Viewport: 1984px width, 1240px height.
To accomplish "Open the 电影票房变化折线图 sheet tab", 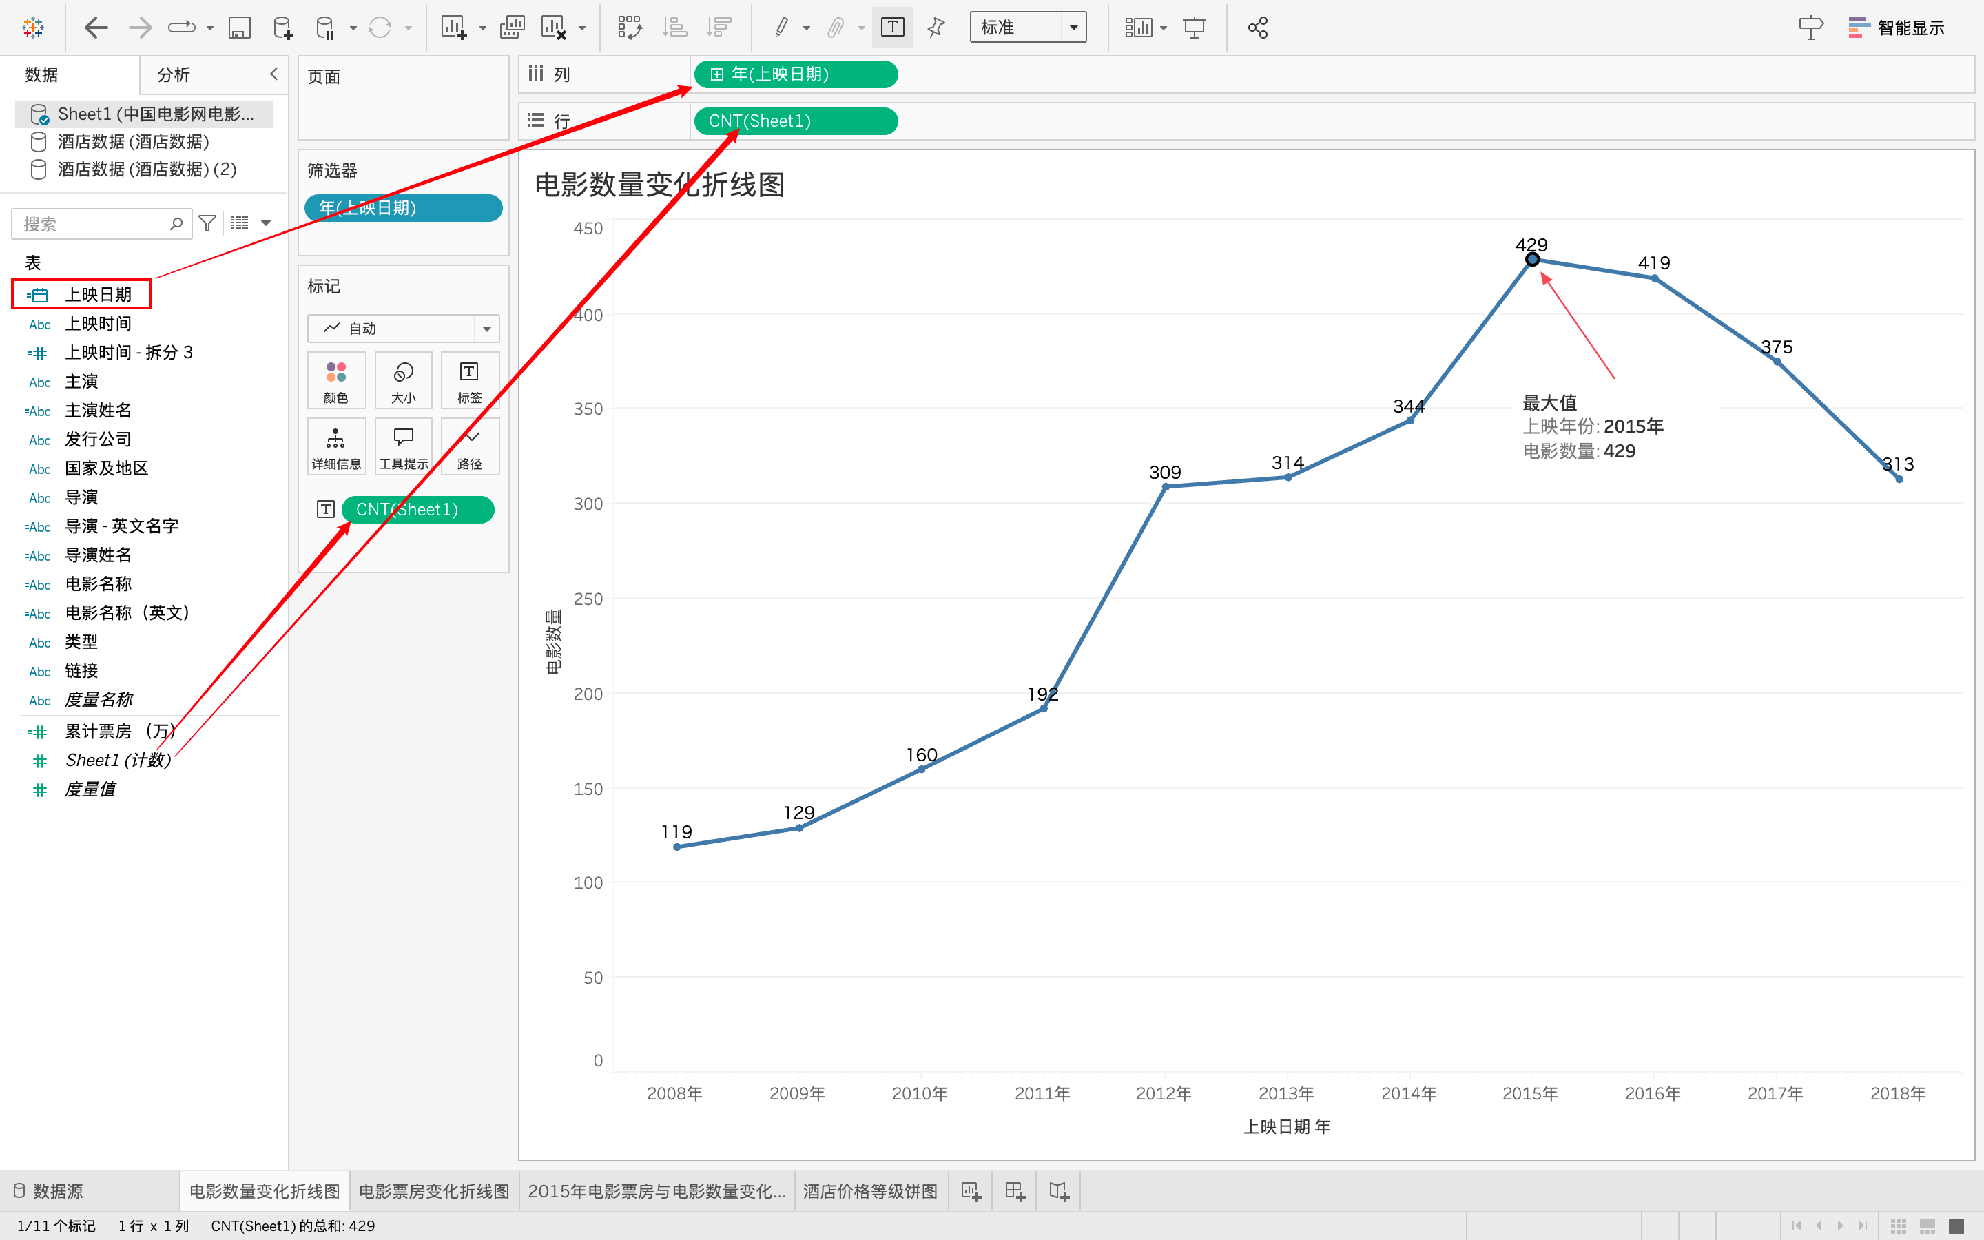I will click(x=434, y=1191).
